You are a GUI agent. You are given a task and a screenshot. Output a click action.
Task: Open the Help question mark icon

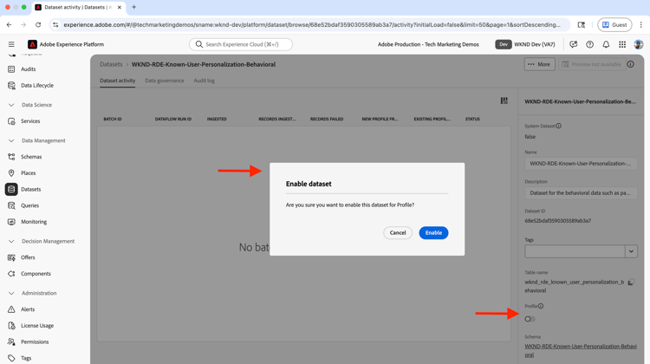589,44
